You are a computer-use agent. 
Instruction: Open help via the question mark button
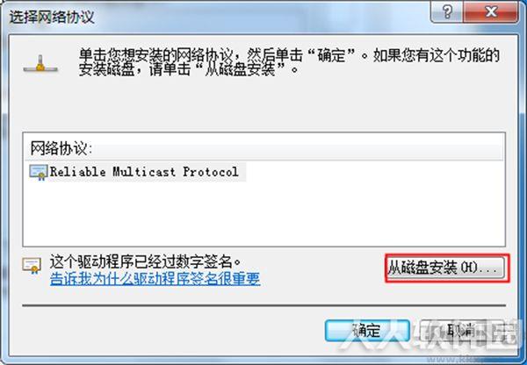447,12
